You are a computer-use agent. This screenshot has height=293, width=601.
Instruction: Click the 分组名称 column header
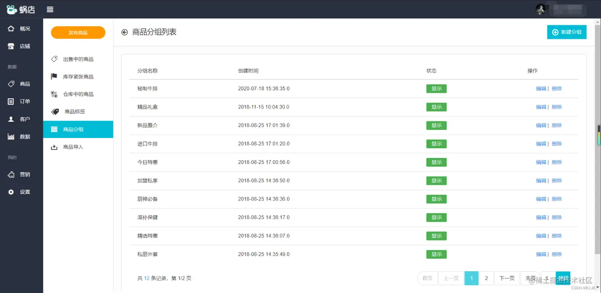click(147, 71)
